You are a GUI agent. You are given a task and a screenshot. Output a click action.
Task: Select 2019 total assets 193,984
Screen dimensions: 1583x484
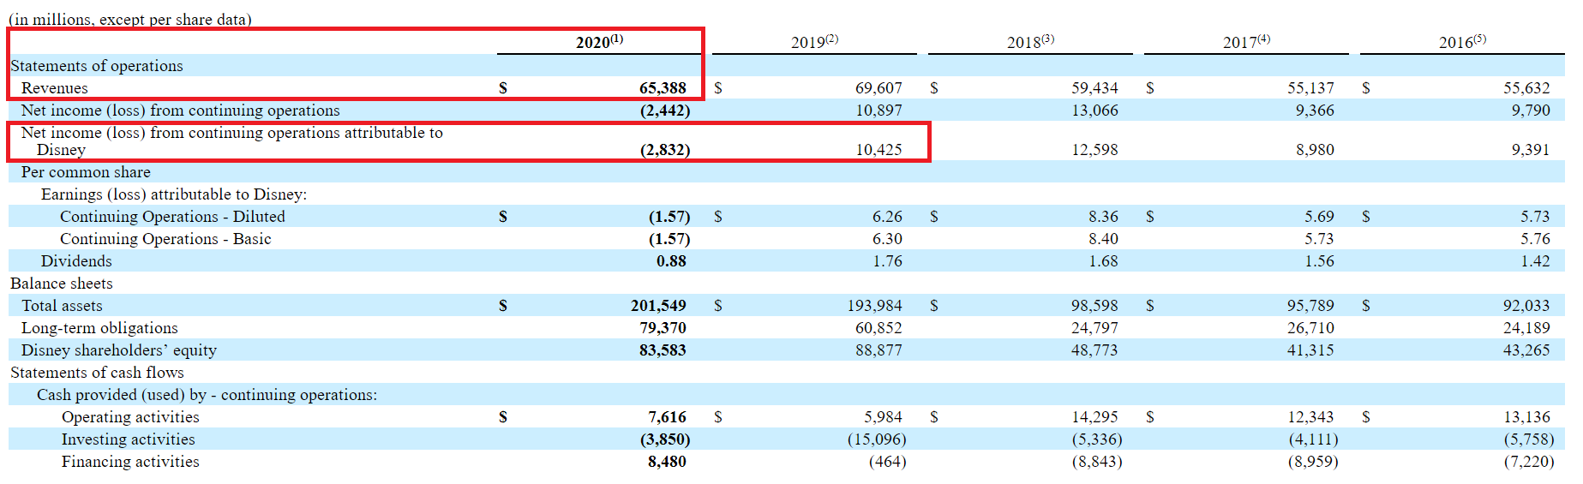(x=874, y=306)
